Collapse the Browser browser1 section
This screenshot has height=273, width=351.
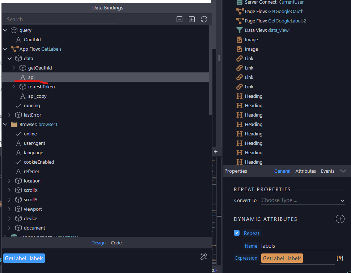[x=5, y=125]
